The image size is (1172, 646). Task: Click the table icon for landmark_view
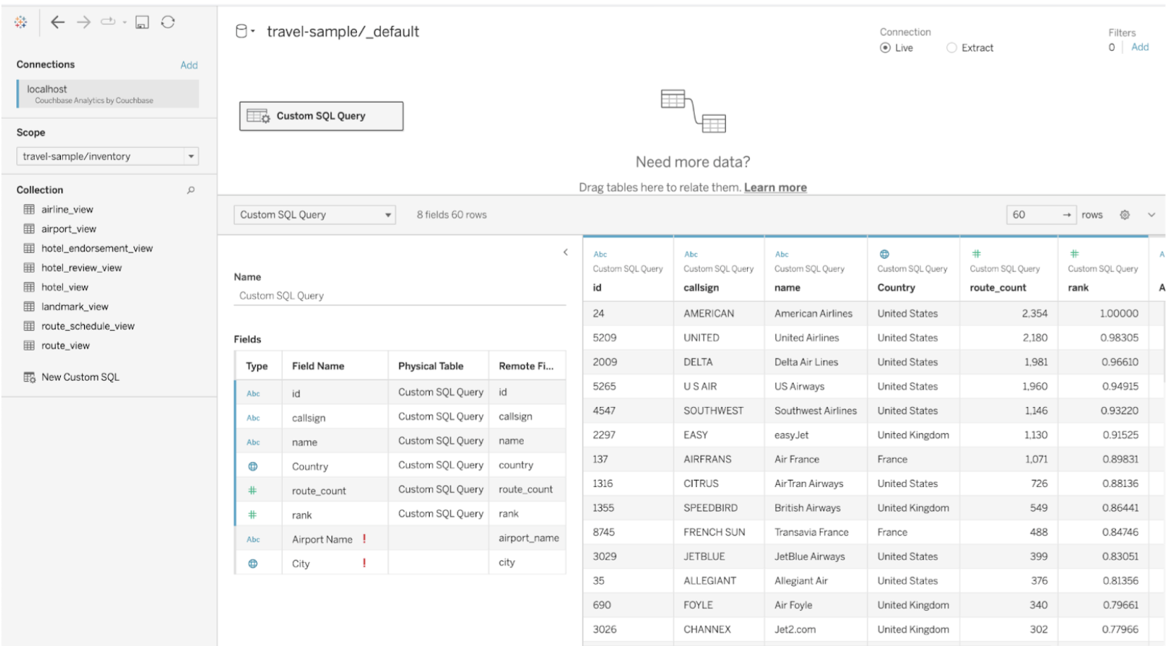pyautogui.click(x=29, y=307)
